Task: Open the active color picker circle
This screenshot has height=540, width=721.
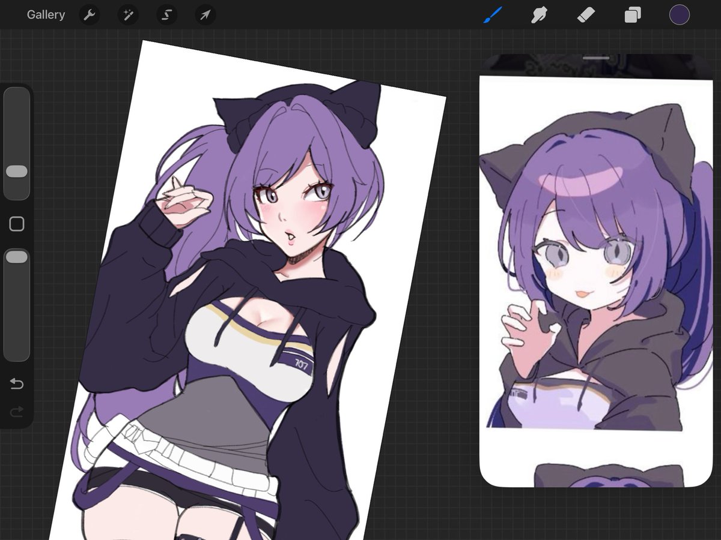Action: pos(679,15)
